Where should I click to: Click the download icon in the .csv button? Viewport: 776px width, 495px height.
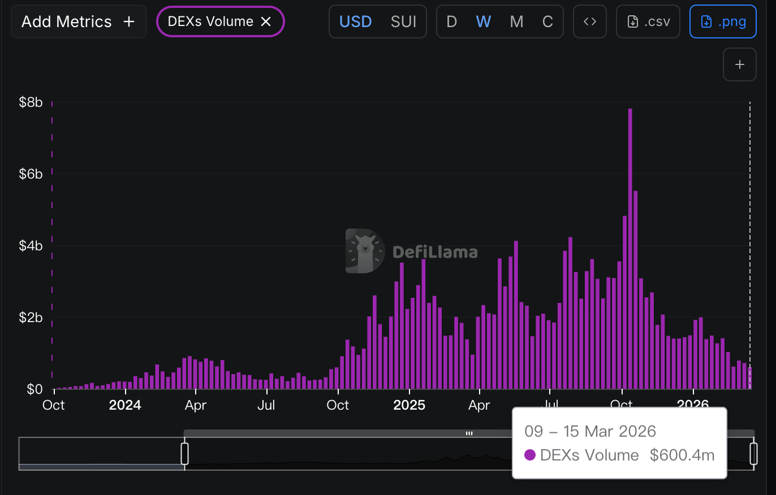[x=633, y=21]
